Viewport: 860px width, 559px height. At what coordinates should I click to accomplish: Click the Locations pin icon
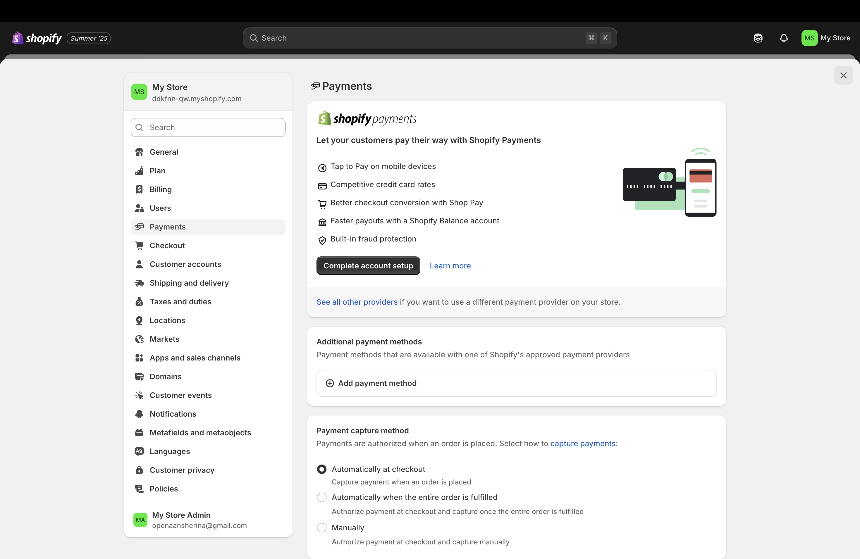[139, 321]
